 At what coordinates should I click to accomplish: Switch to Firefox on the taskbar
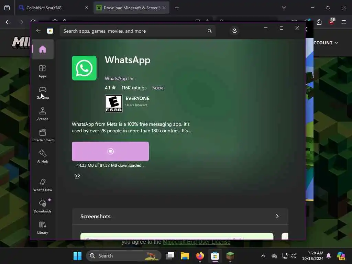(200, 256)
